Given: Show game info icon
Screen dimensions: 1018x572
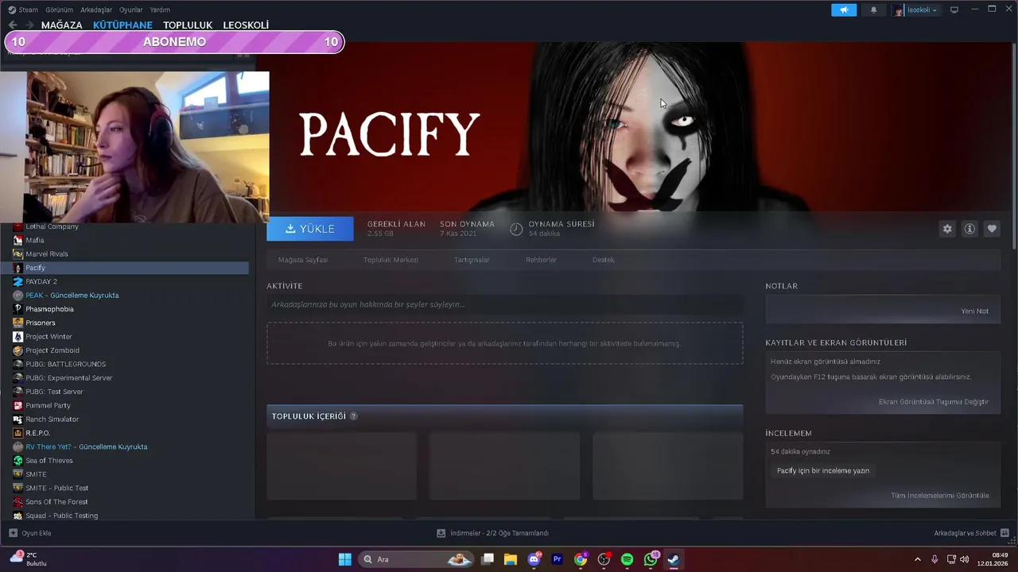Looking at the screenshot, I should 969,229.
